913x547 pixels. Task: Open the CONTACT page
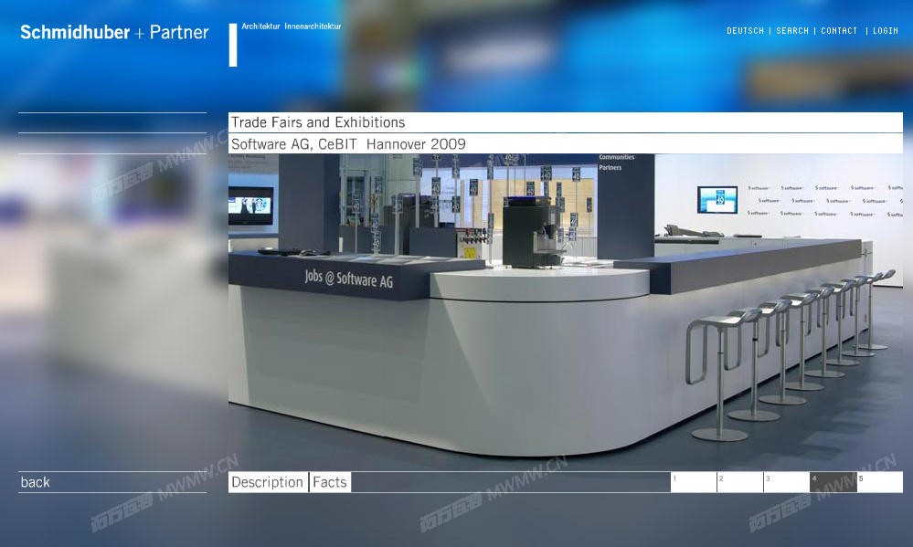pos(838,31)
